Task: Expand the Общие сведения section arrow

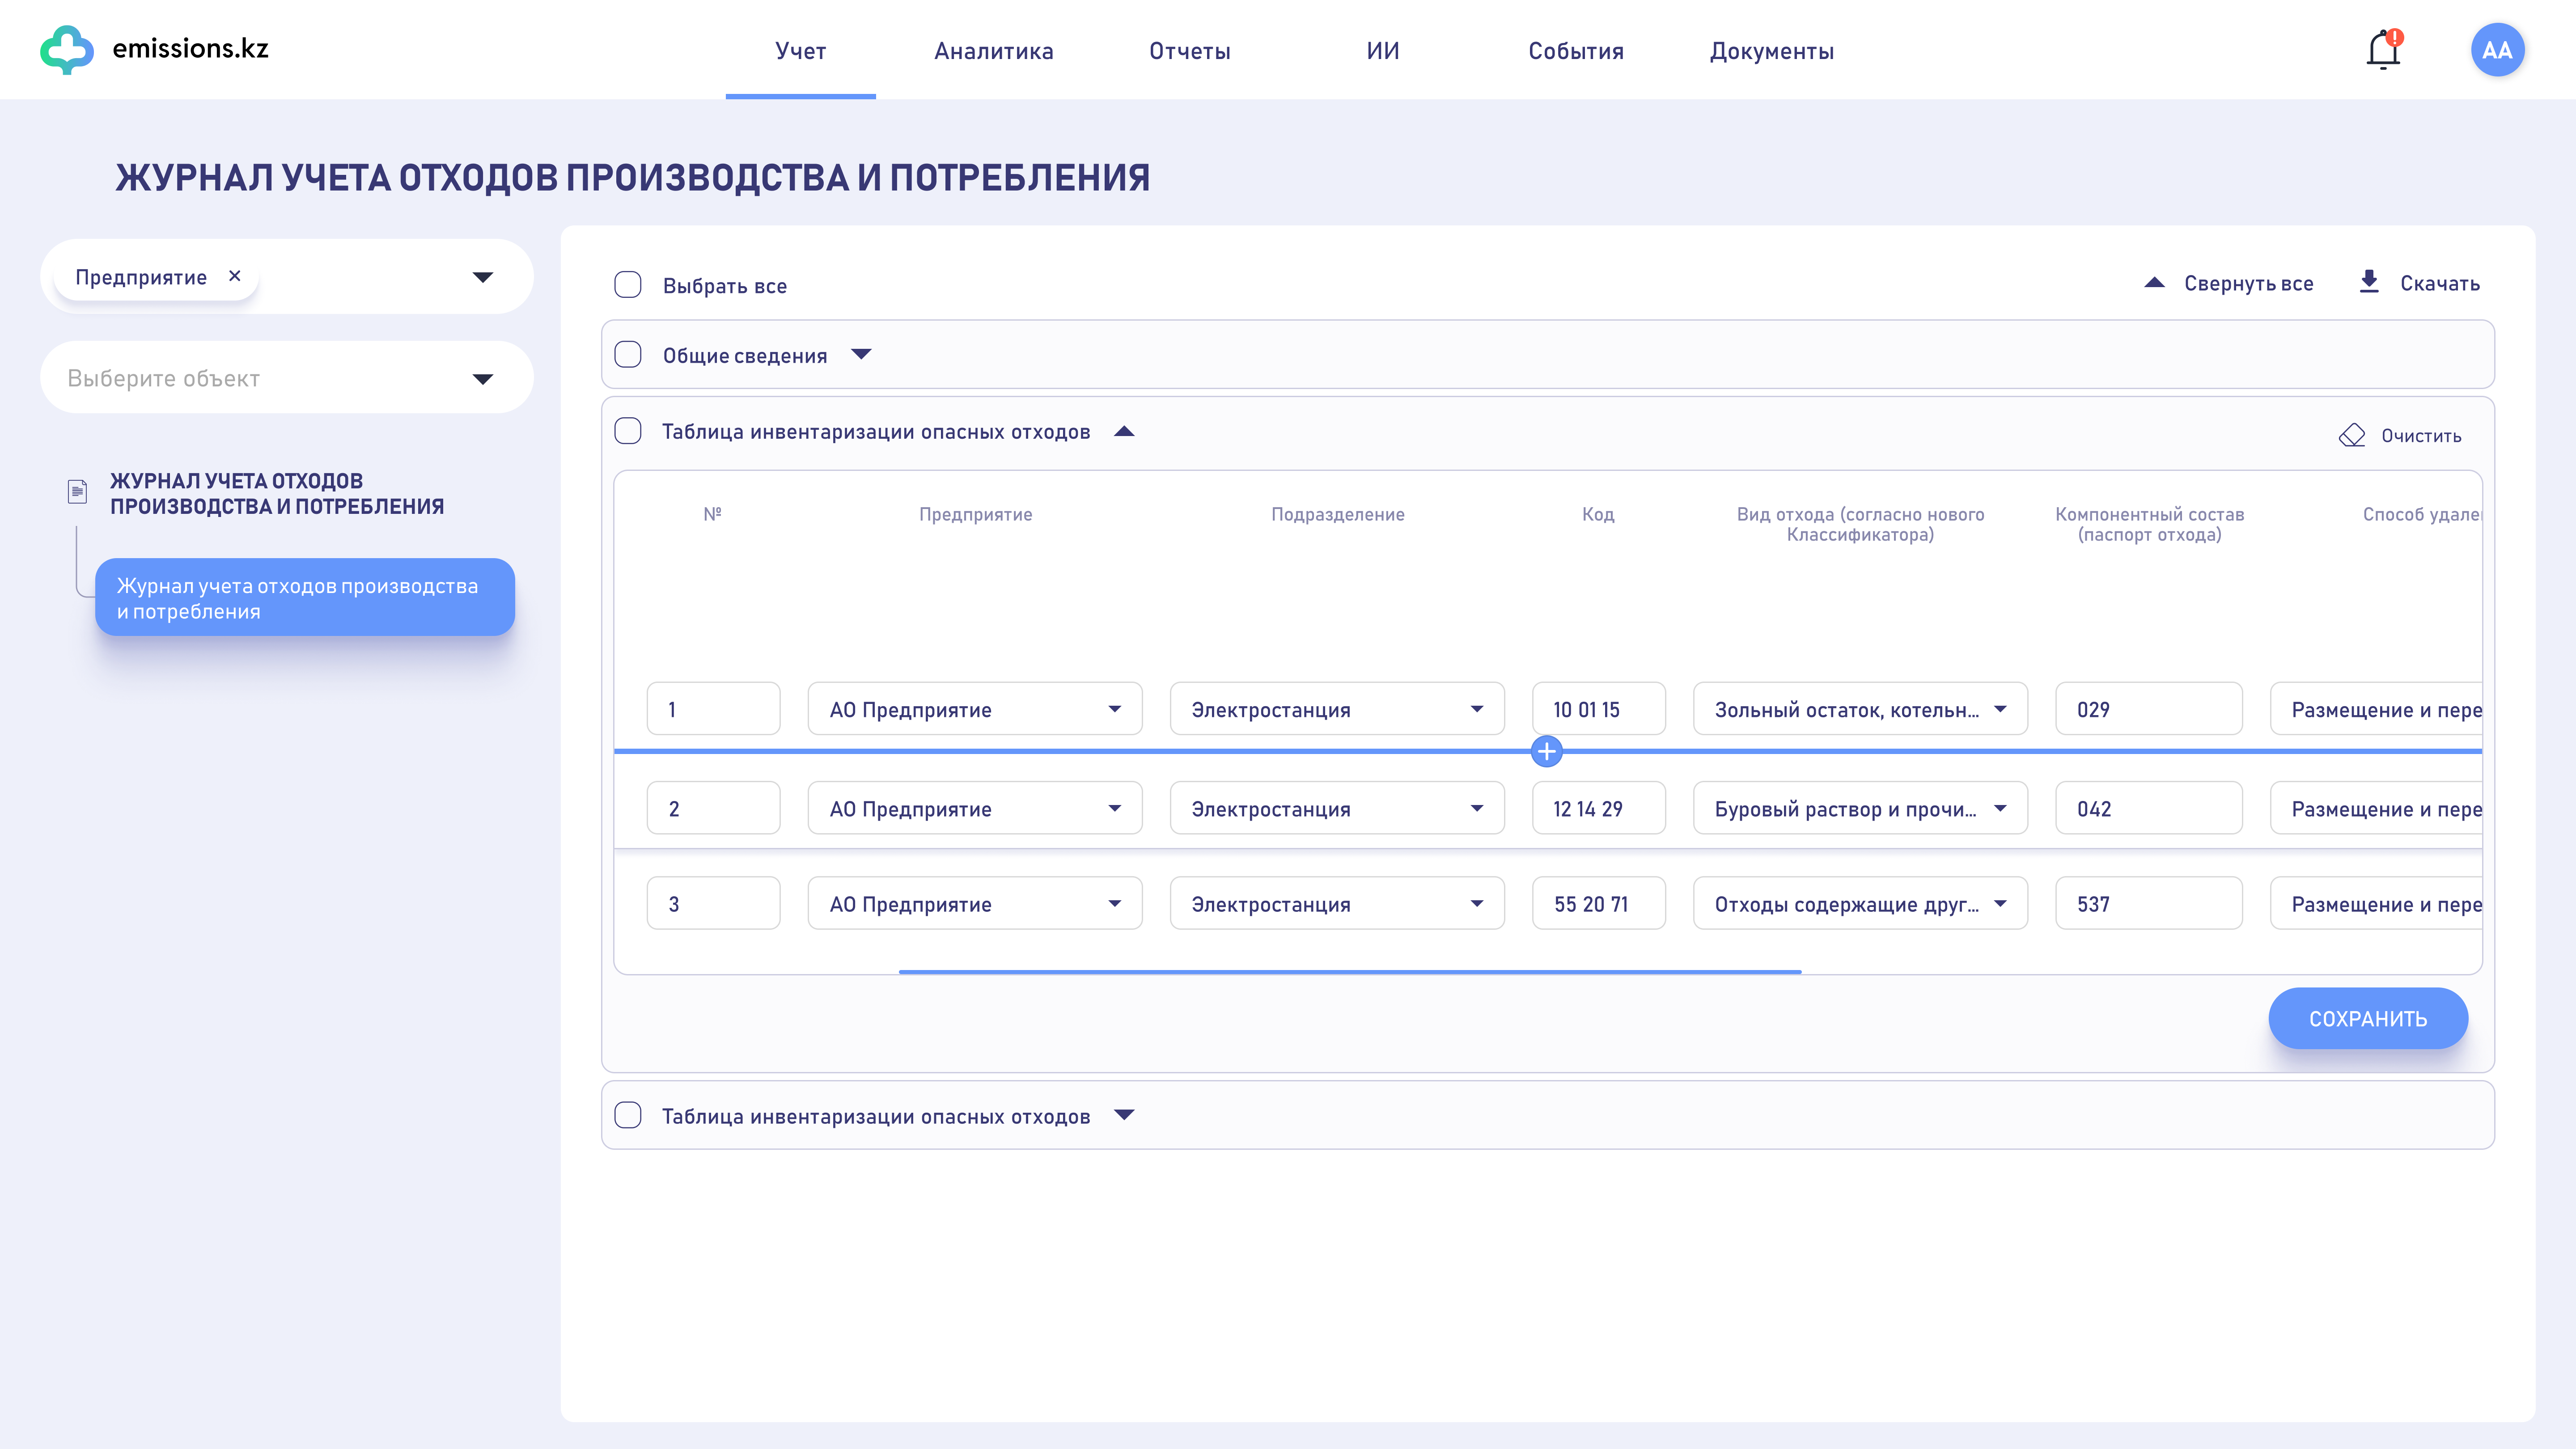Action: [x=861, y=354]
